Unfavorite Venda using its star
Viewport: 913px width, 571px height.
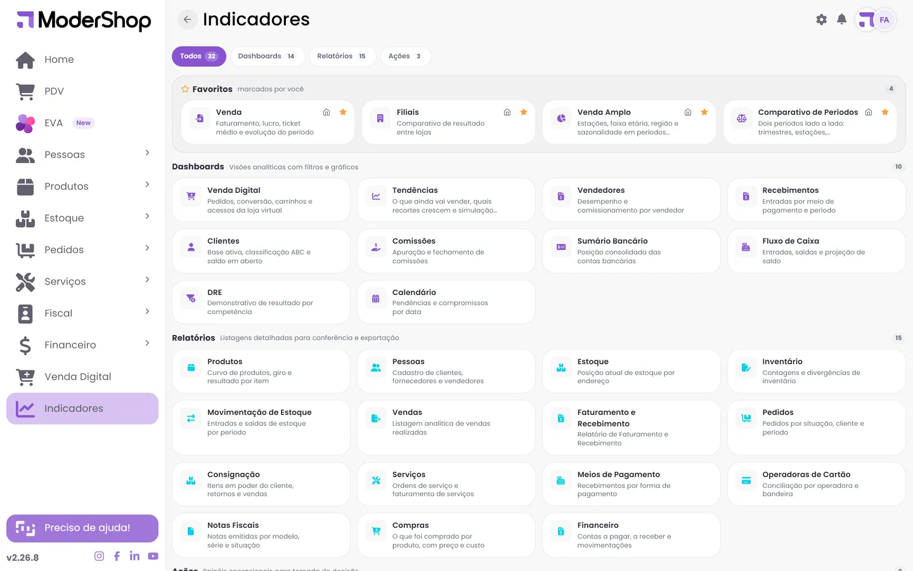343,112
